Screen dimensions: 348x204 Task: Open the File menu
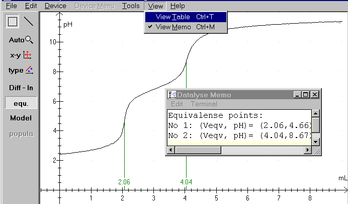click(12, 6)
